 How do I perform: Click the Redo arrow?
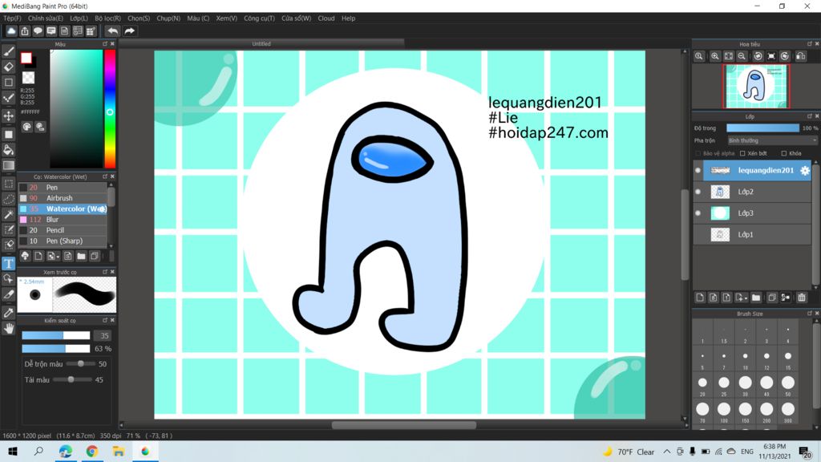point(129,31)
